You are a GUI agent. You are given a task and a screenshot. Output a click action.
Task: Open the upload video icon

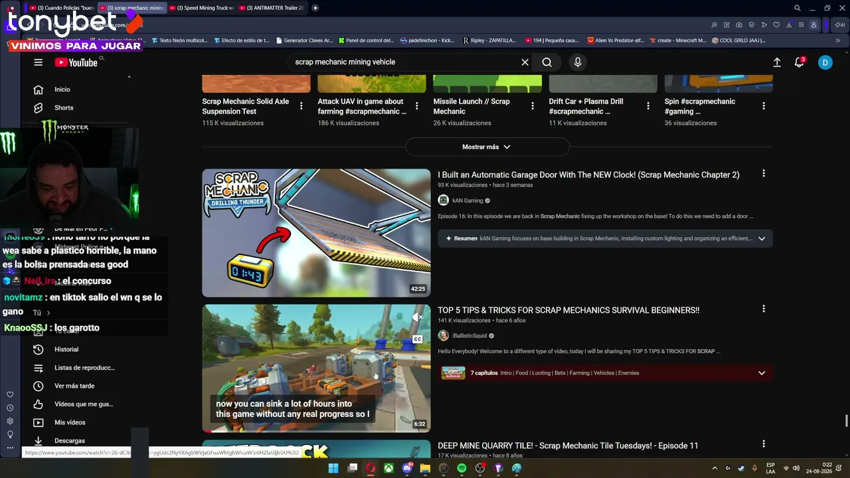click(777, 62)
